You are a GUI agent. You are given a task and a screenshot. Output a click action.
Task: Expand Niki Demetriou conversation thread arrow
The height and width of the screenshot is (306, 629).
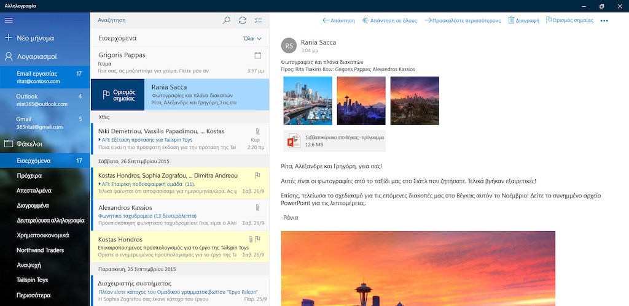click(x=100, y=140)
